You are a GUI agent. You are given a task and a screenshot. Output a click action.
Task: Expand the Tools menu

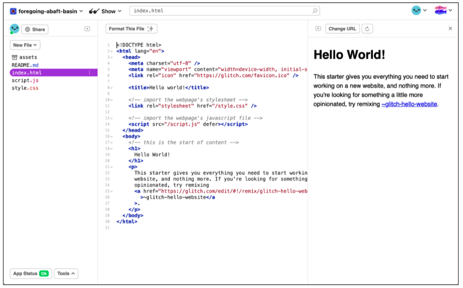pyautogui.click(x=66, y=274)
